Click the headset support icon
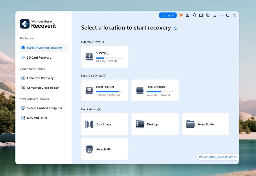 (194, 15)
